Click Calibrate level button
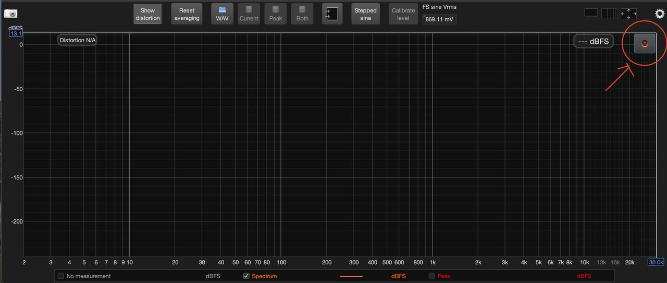The image size is (667, 283). 403,14
